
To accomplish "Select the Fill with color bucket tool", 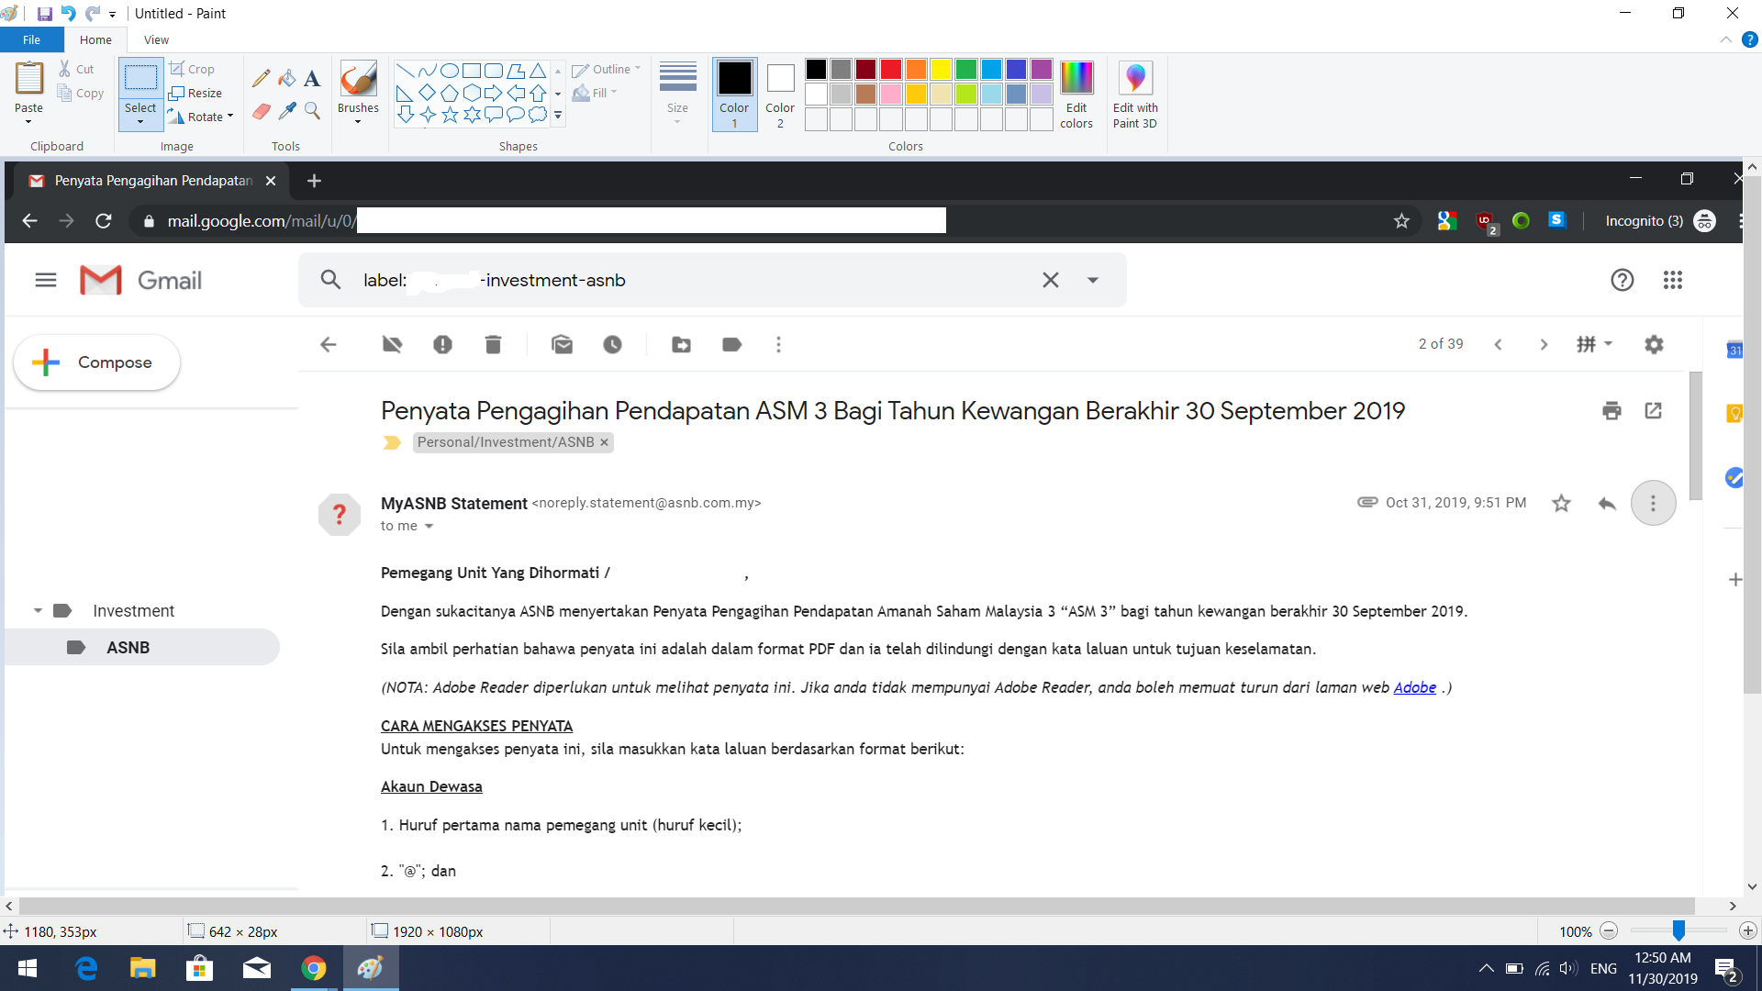I will pos(287,79).
